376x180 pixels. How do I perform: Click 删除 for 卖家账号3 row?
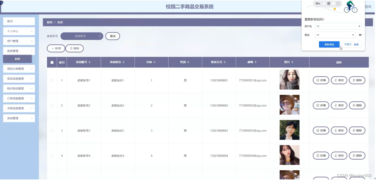click(357, 130)
